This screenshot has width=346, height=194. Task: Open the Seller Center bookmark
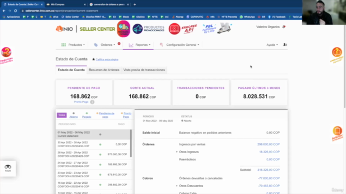70,17
